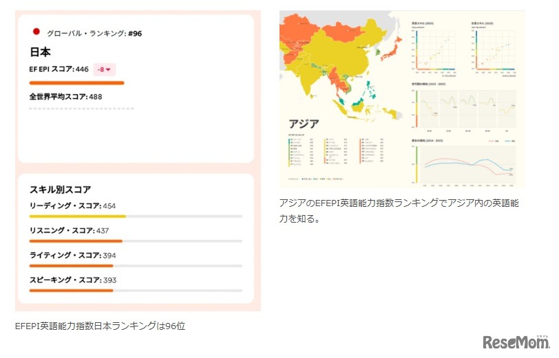Click the red Japan flag circle icon
This screenshot has width=559, height=358.
pyautogui.click(x=36, y=32)
